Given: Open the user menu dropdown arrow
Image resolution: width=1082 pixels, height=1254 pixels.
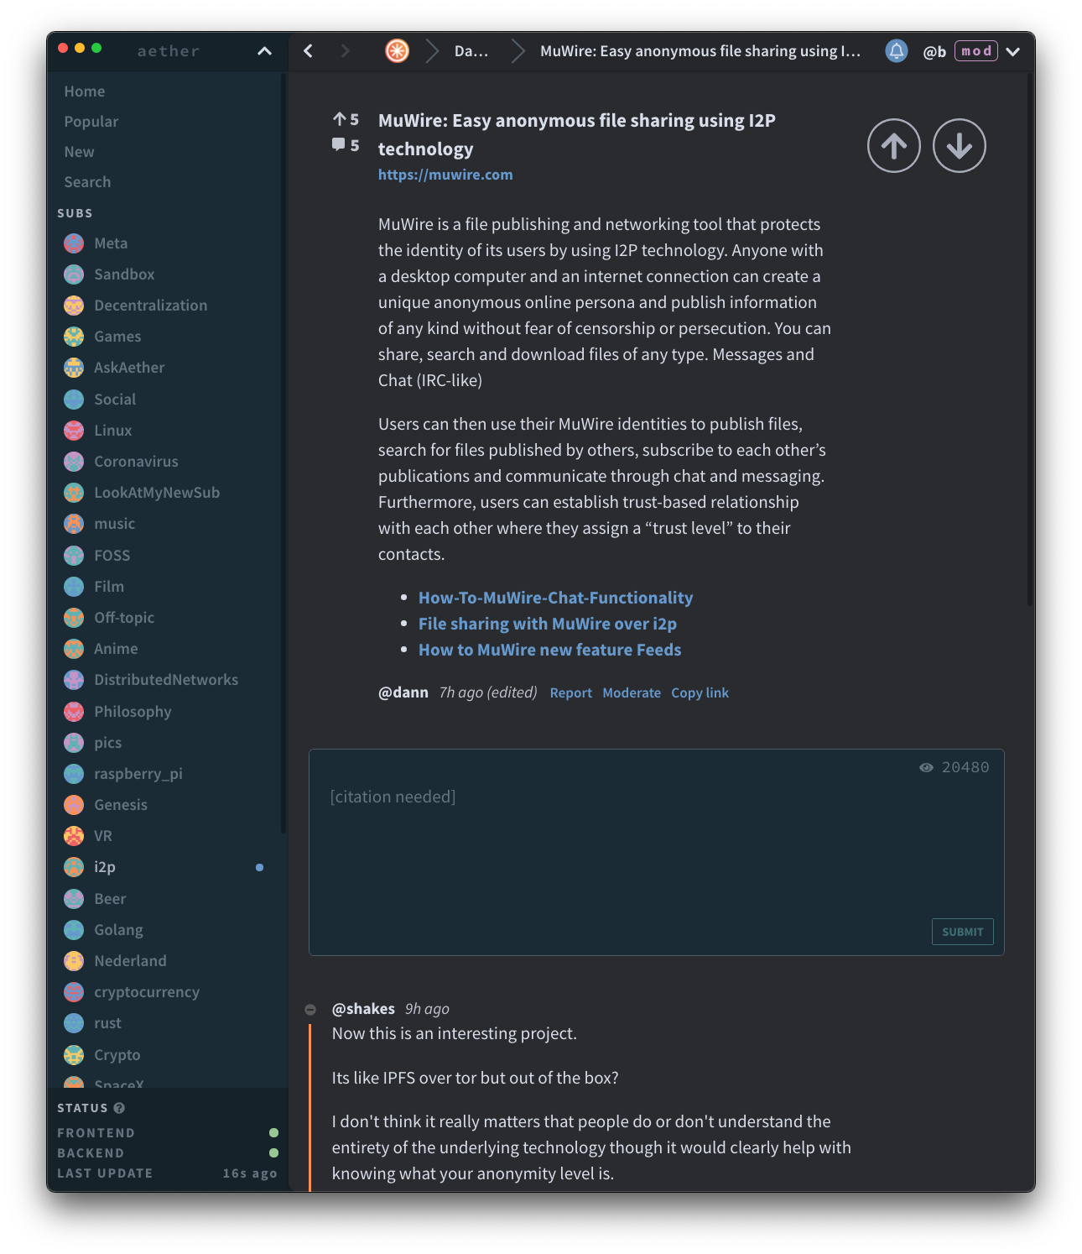Looking at the screenshot, I should tap(1013, 51).
